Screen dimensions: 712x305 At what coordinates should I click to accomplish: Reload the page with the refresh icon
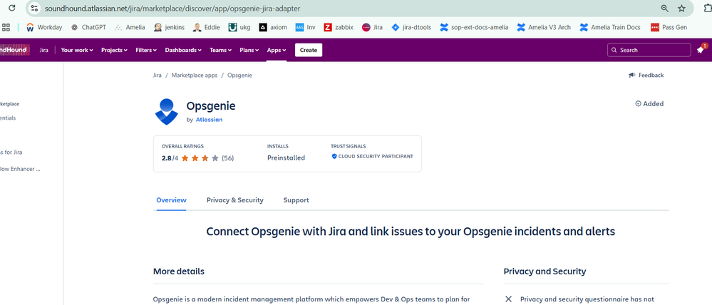point(12,8)
